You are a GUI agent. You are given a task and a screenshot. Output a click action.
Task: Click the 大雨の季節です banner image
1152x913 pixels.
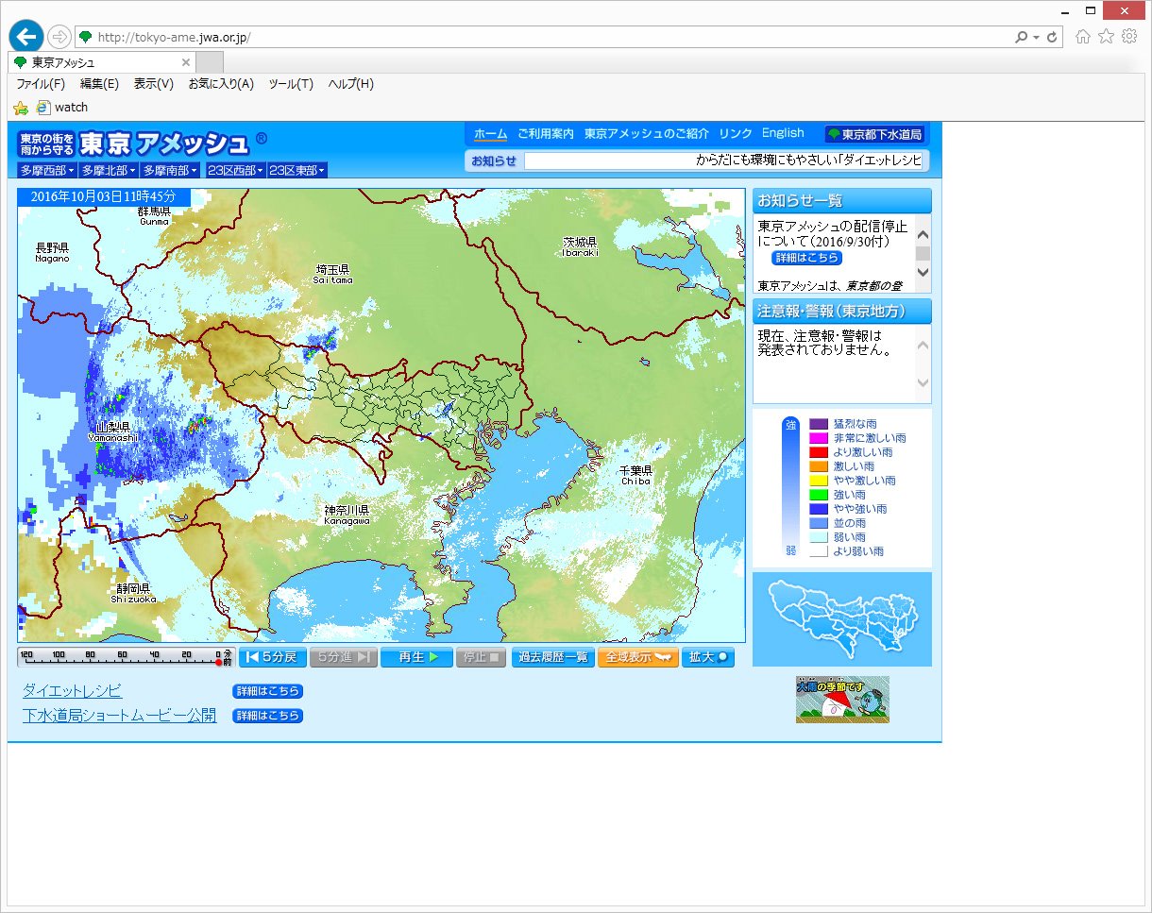tap(842, 700)
